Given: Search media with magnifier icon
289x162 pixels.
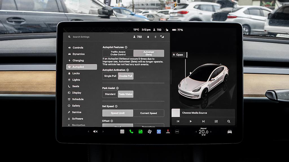Looking at the screenshot, I should (x=229, y=121).
